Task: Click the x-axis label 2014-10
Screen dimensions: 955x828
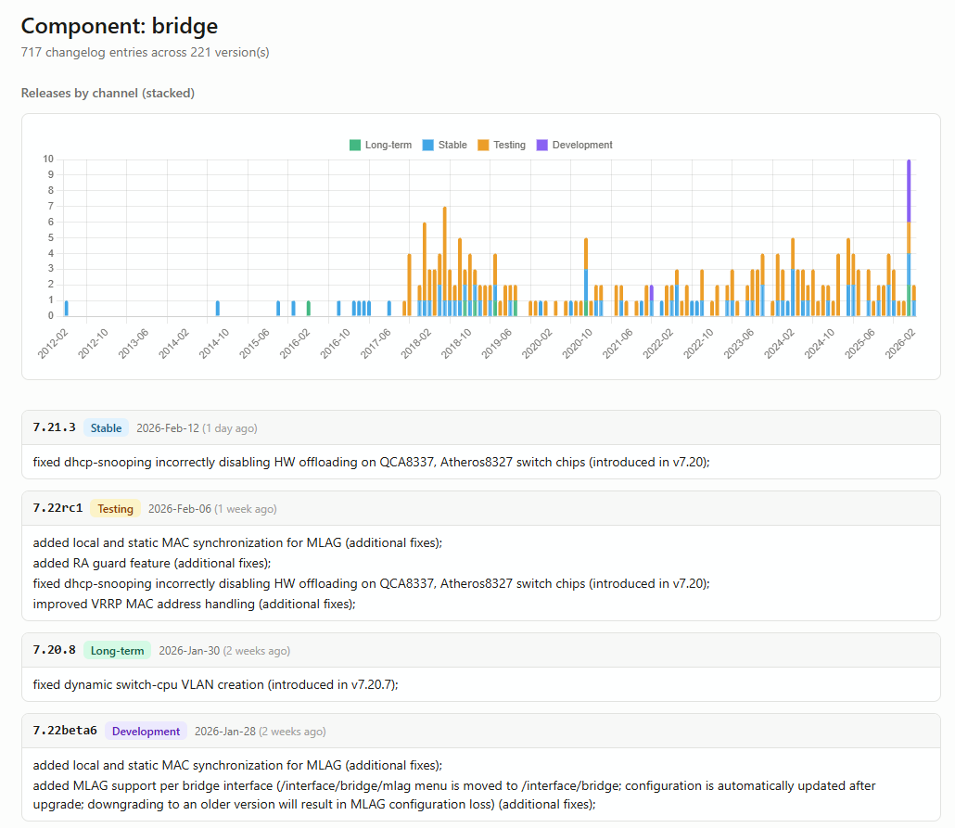Action: pos(214,343)
